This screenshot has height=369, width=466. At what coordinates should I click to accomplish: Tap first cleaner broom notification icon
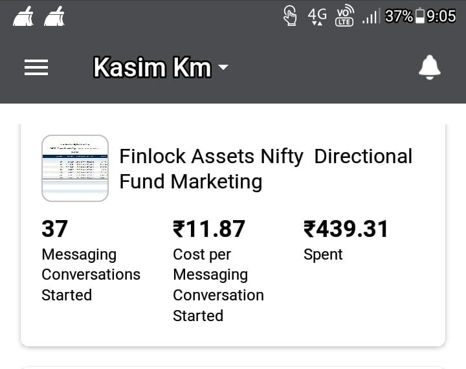23,16
